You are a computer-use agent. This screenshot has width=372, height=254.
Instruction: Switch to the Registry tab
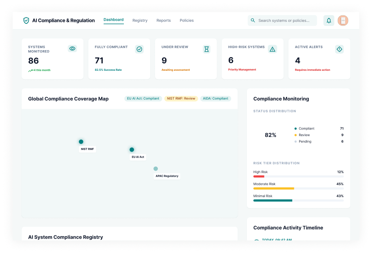[140, 21]
